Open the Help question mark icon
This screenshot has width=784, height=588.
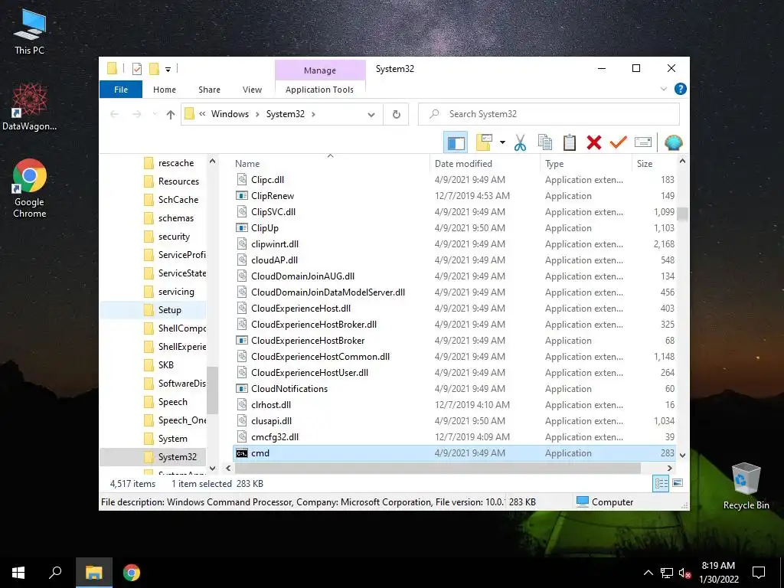point(680,89)
